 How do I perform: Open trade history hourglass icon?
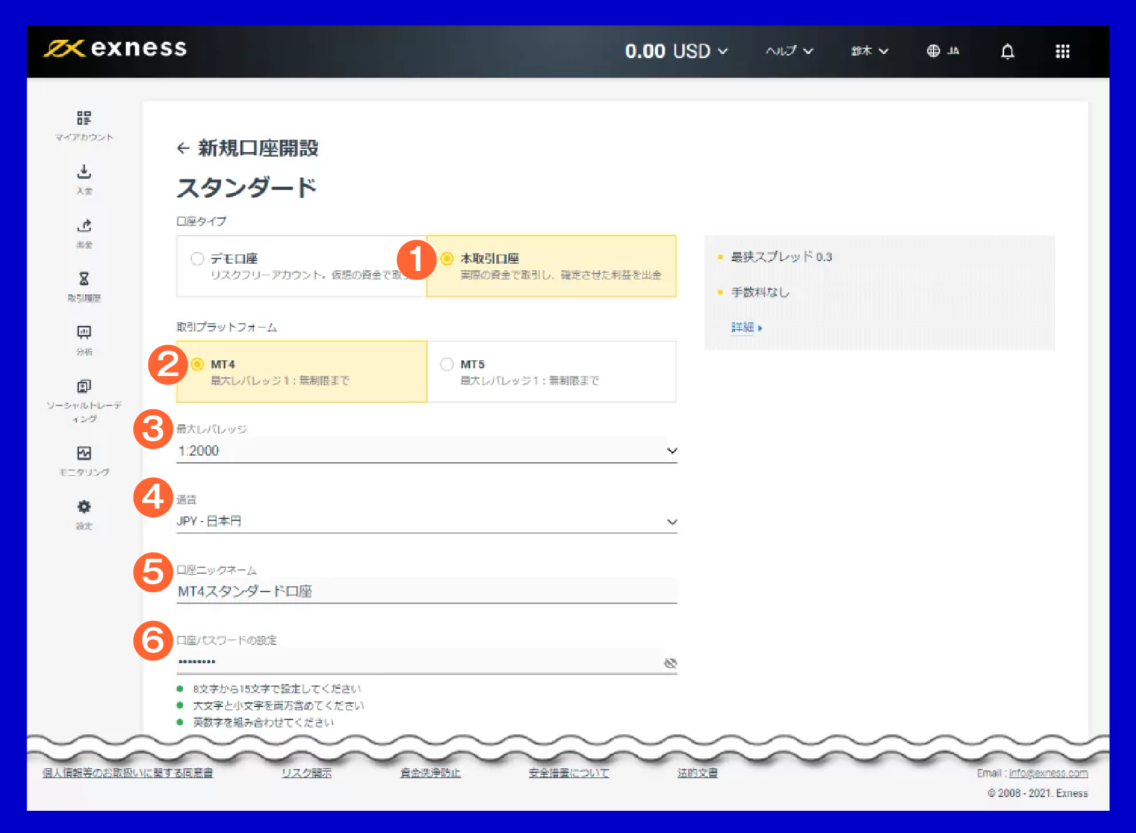click(x=84, y=279)
